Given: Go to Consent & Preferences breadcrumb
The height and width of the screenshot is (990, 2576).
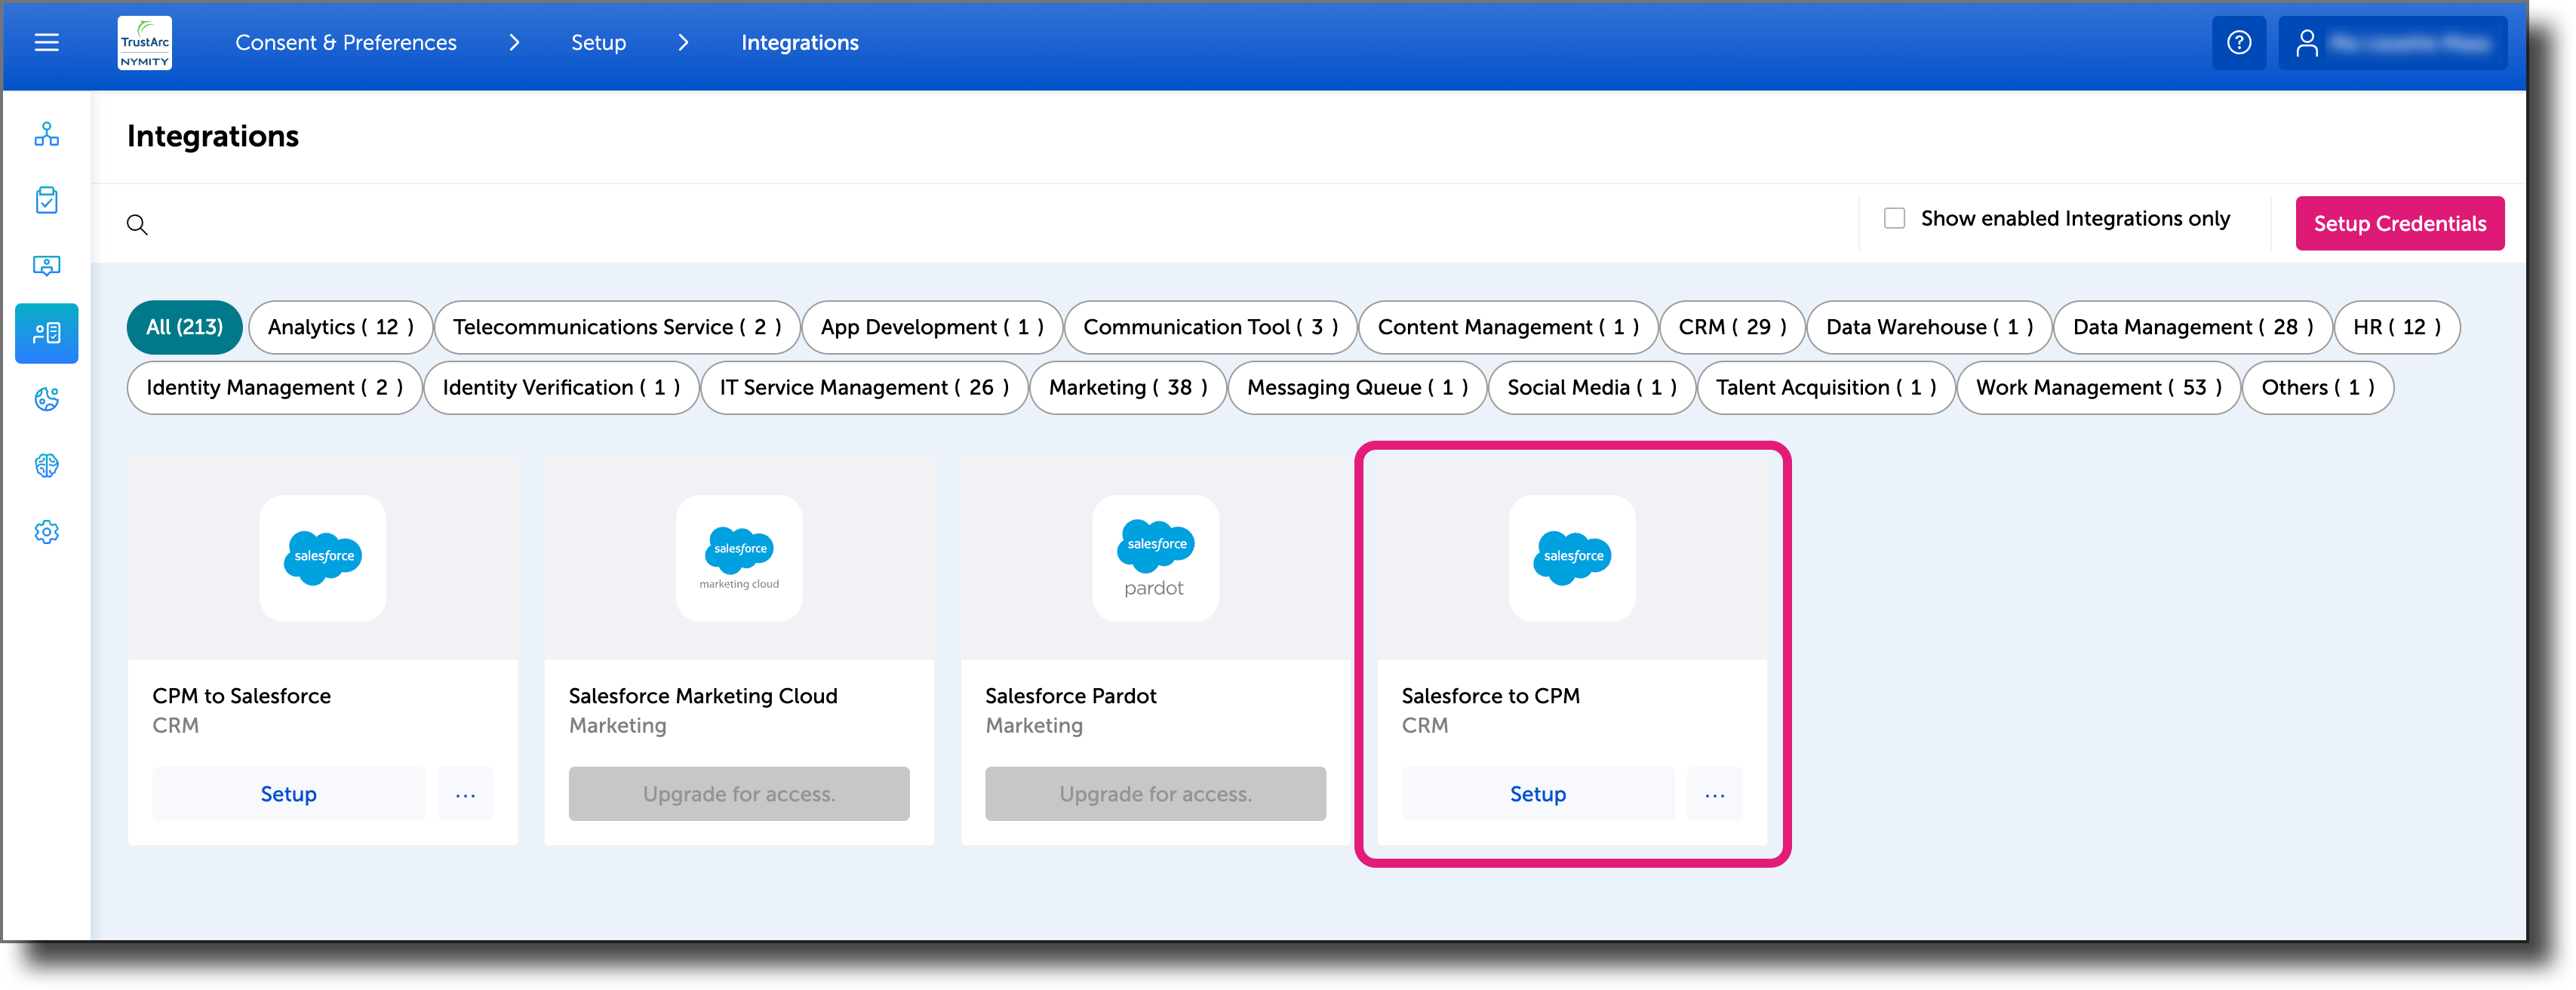Looking at the screenshot, I should pos(346,43).
